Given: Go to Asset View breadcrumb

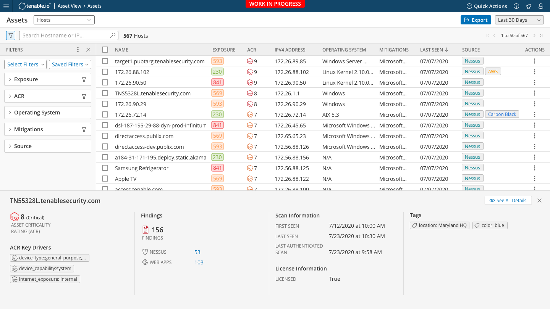Looking at the screenshot, I should click(x=70, y=6).
